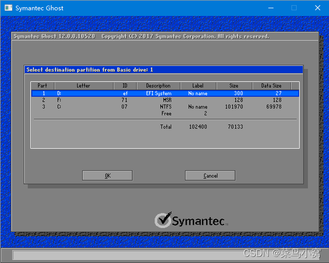Viewport: 329px width, 263px height.
Task: Click the OK button
Action: click(107, 176)
